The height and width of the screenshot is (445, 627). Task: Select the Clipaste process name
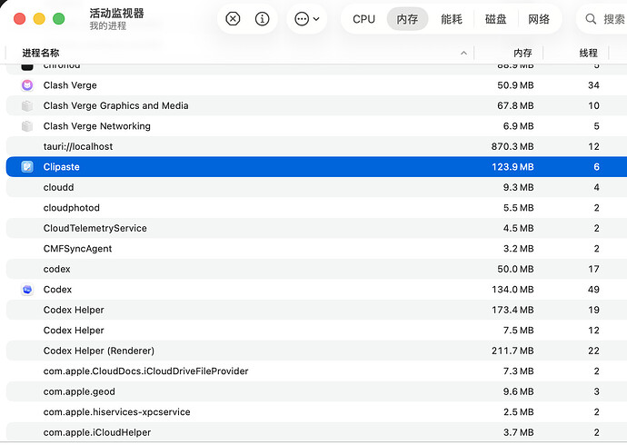(x=61, y=167)
